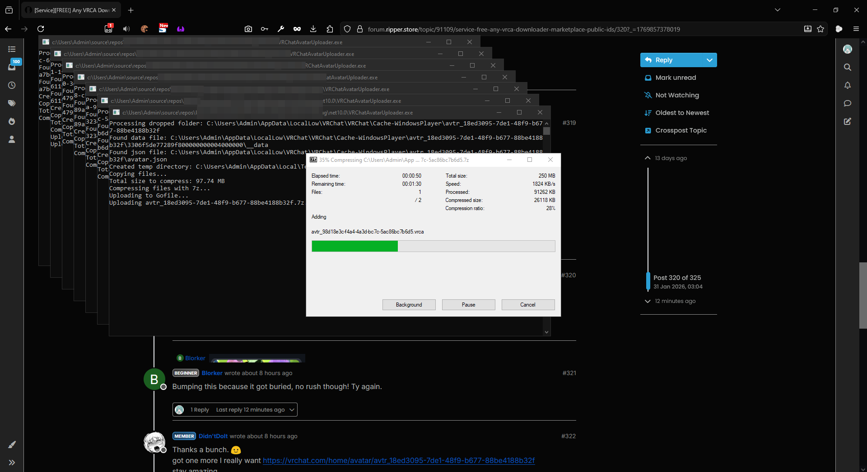Click the install app icon in address bar
Viewport: 867px width, 472px height.
pos(808,29)
